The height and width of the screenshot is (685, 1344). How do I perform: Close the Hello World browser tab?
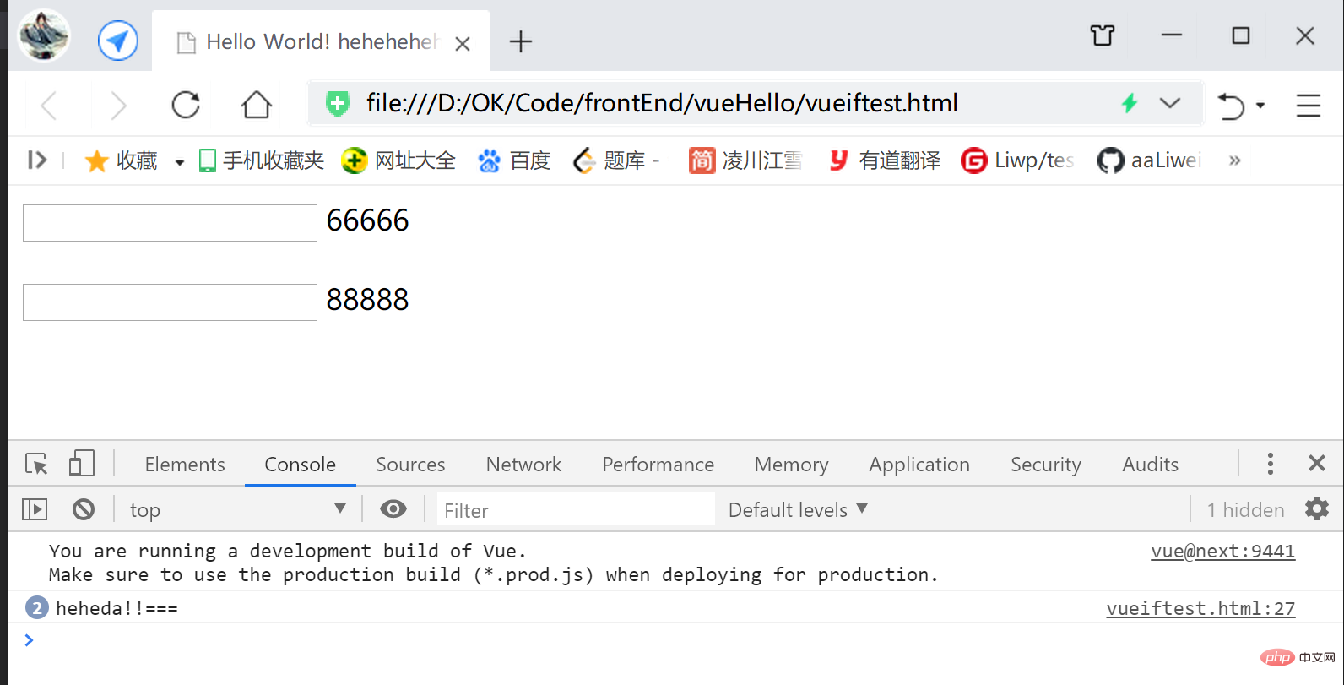[x=463, y=44]
